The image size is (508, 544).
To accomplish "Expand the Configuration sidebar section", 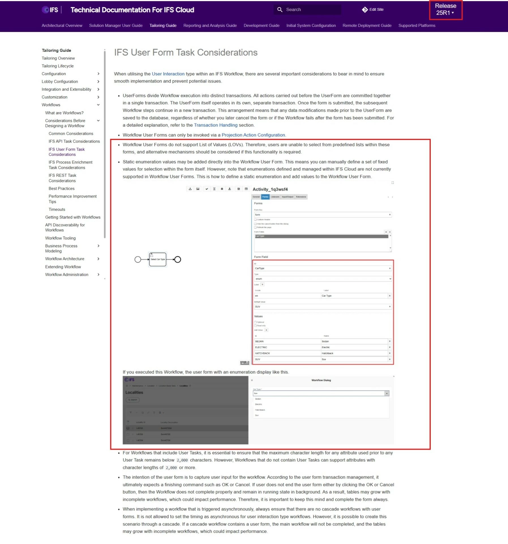I will pyautogui.click(x=98, y=74).
